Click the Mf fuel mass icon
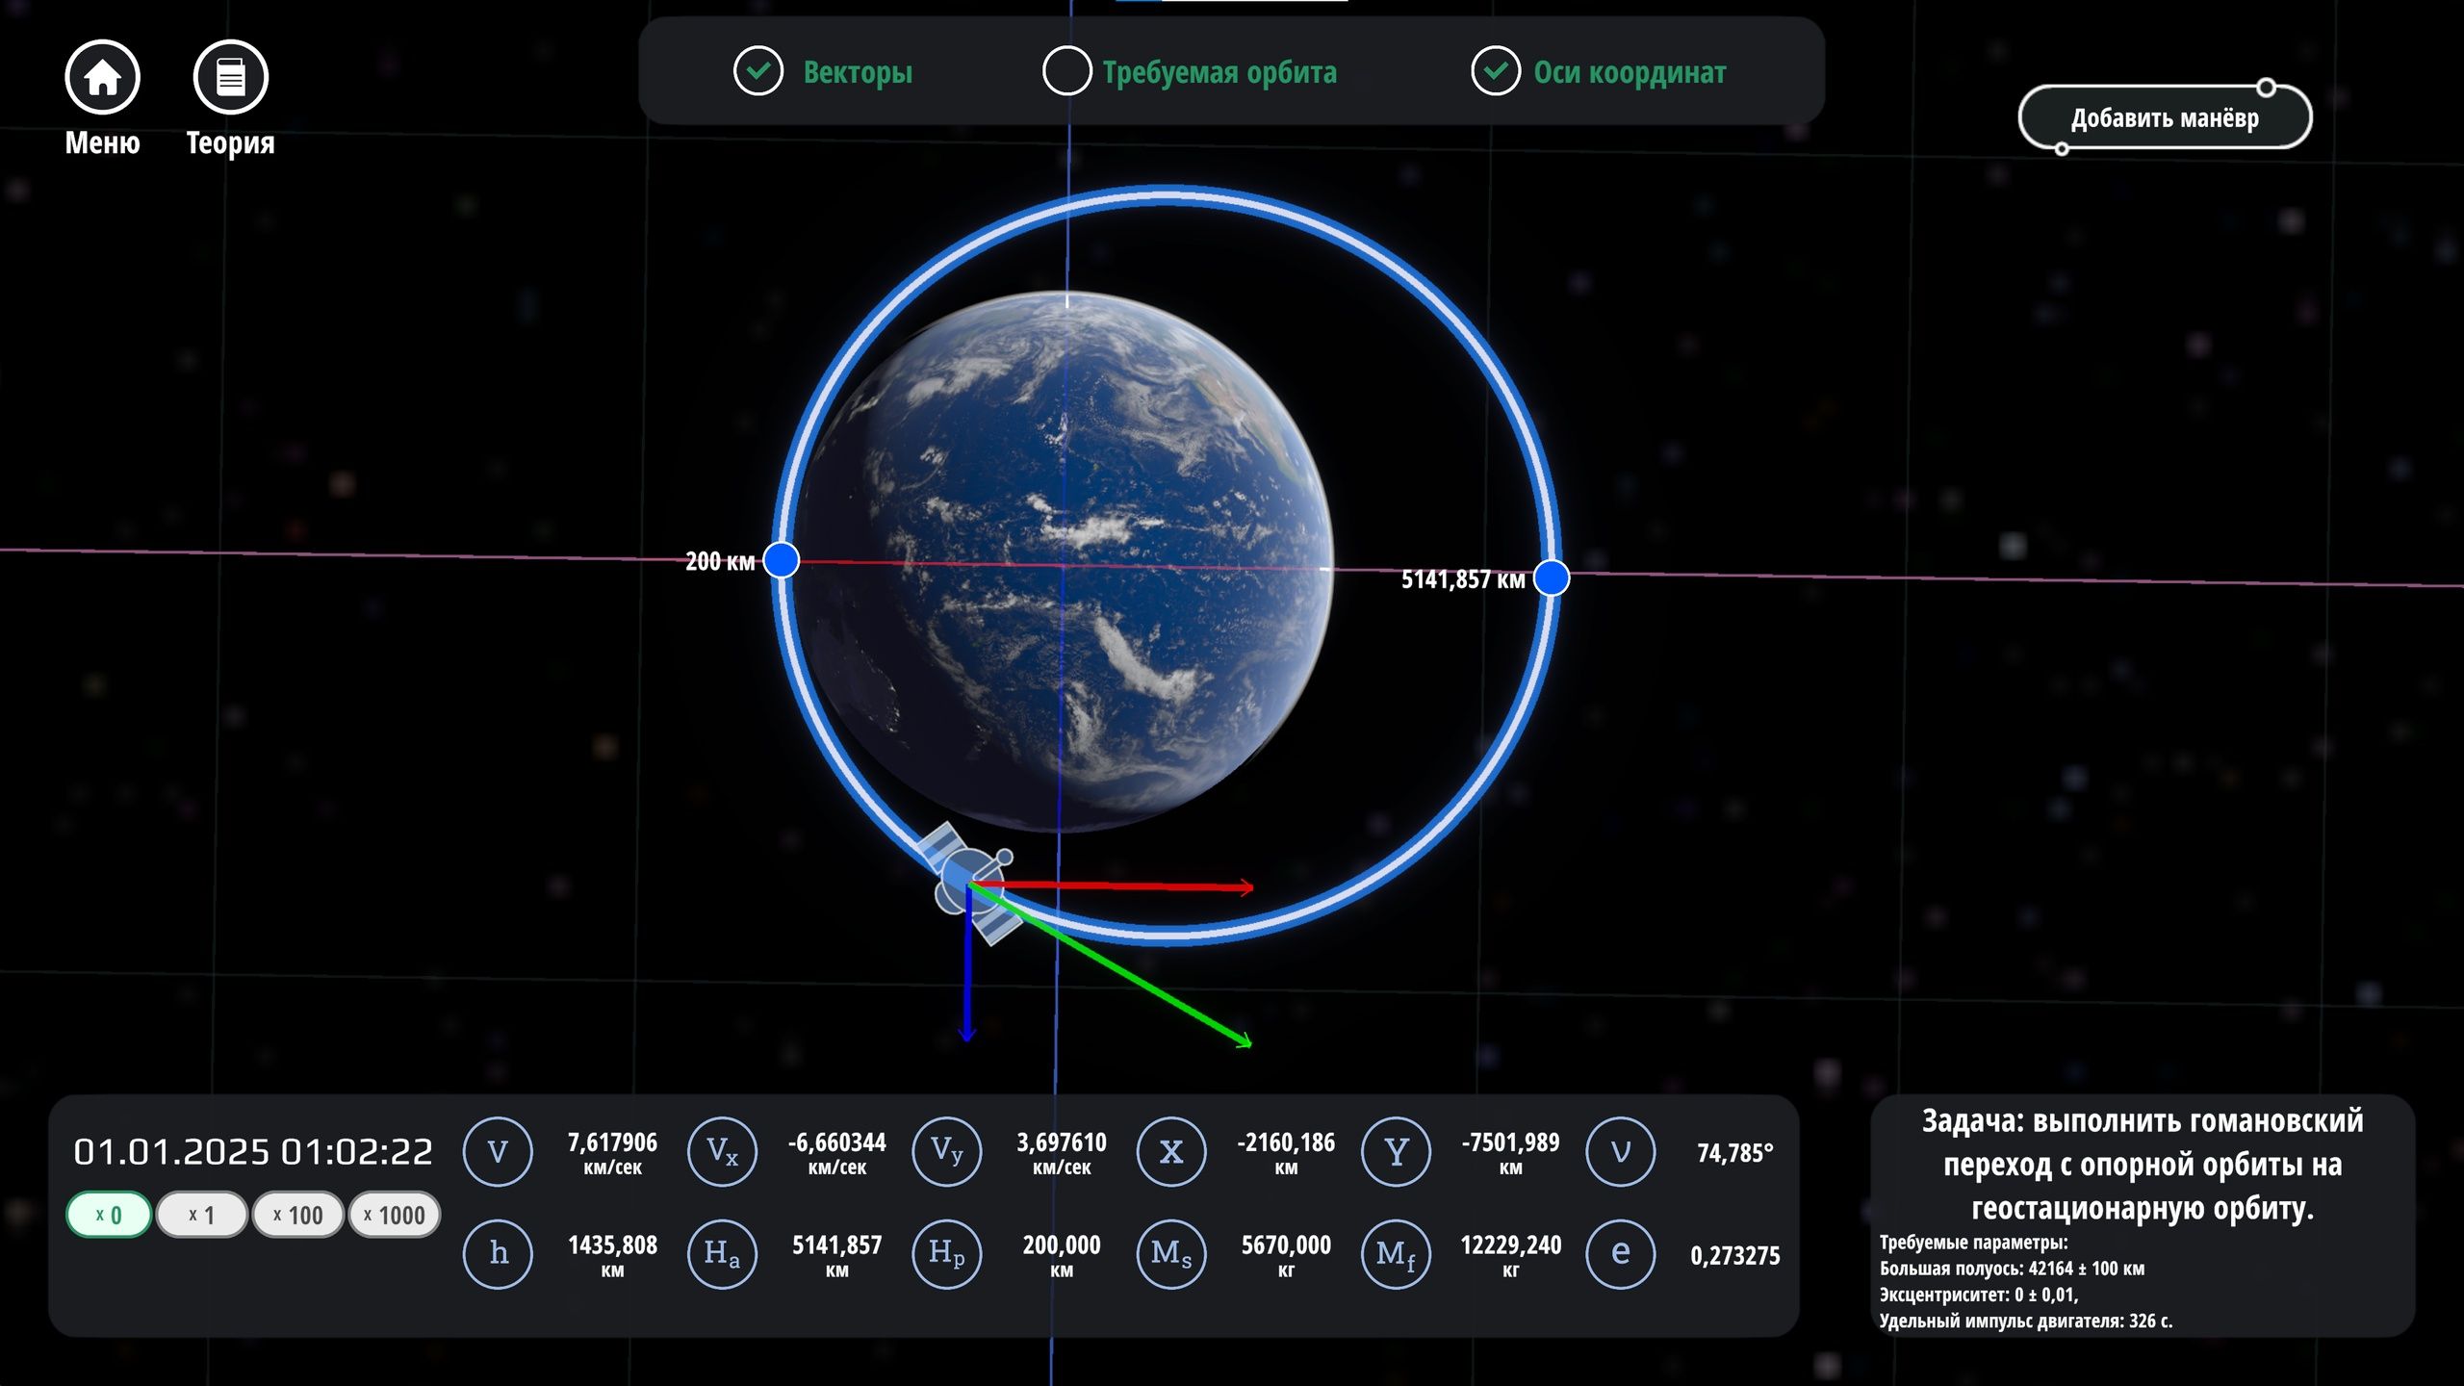 pyautogui.click(x=1396, y=1253)
